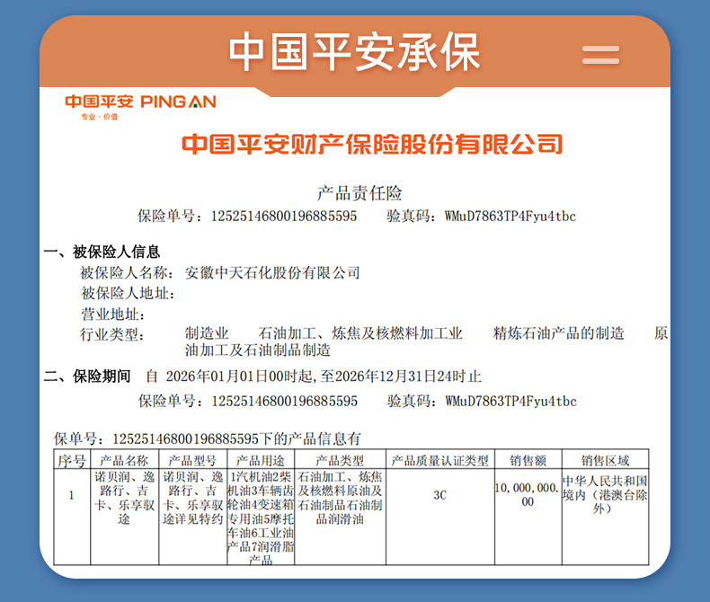
Task: Click the 专业·价值 slogan under the logo
Action: point(99,117)
